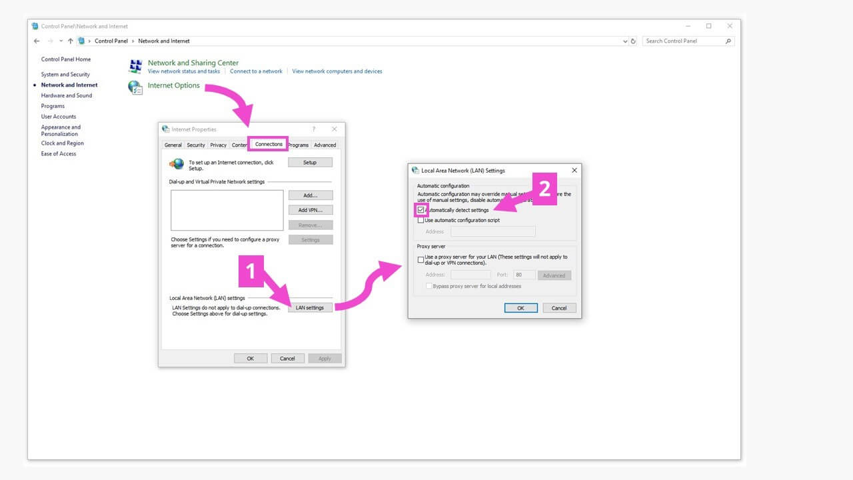
Task: Click the Control Panel title bar icon
Action: 35,26
